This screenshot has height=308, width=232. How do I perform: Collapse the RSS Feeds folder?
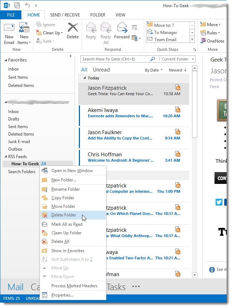click(6, 157)
